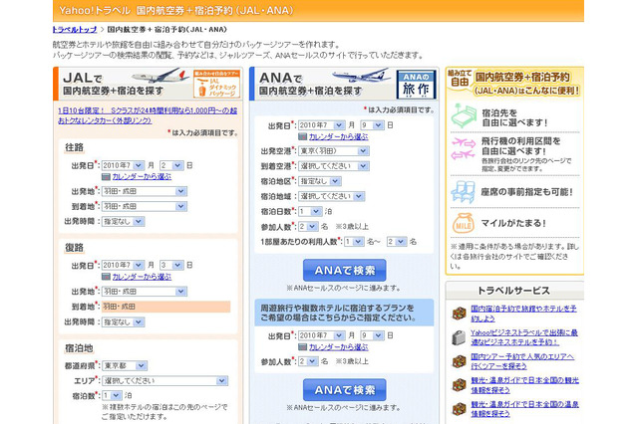Click the green bed icon beside 宿泊先を自由に選べます

(464, 116)
